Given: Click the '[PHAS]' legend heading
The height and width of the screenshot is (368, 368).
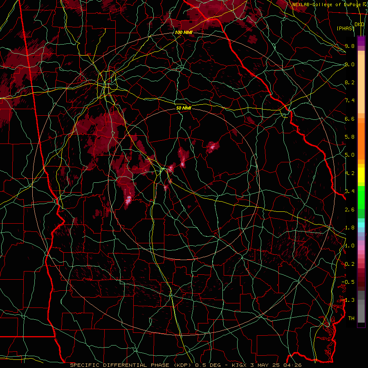Looking at the screenshot, I should (346, 28).
